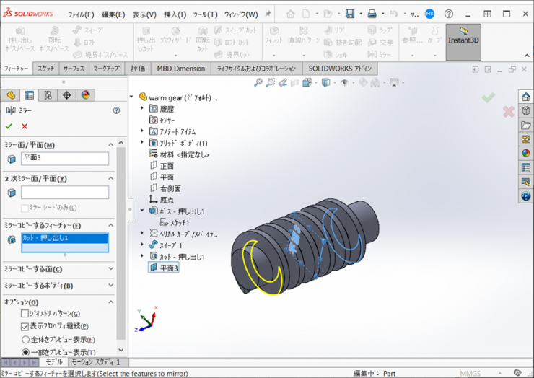Uncheck 表示プロパティ継続 checkbox

(25, 326)
